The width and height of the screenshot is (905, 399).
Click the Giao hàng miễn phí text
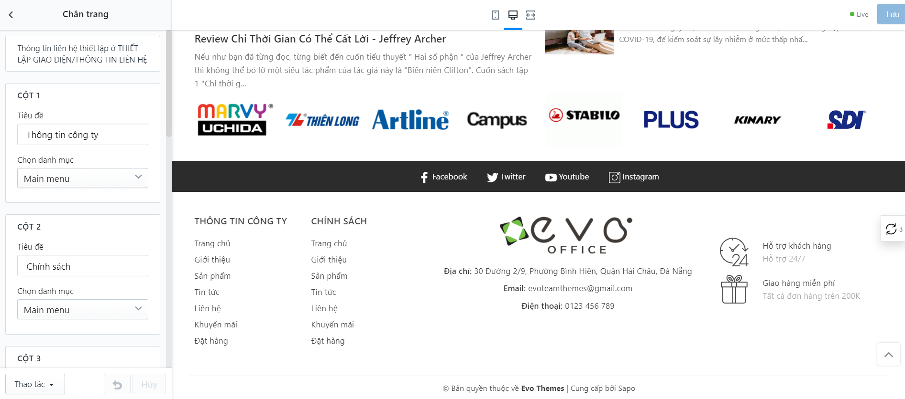(x=799, y=283)
